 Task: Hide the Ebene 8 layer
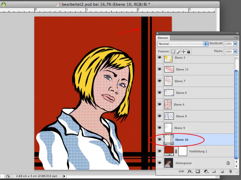pos(160,116)
